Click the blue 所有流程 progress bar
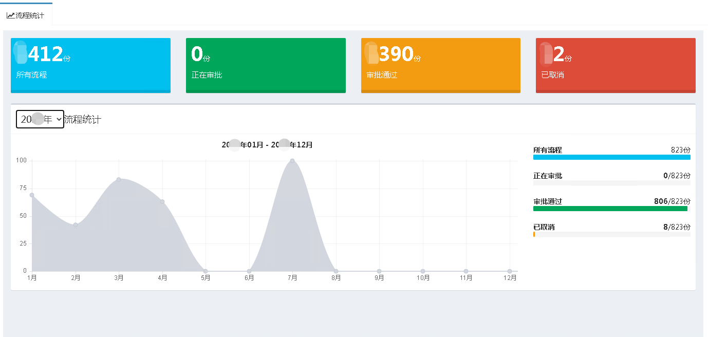Screen dimensions: 708x337 (x=611, y=157)
